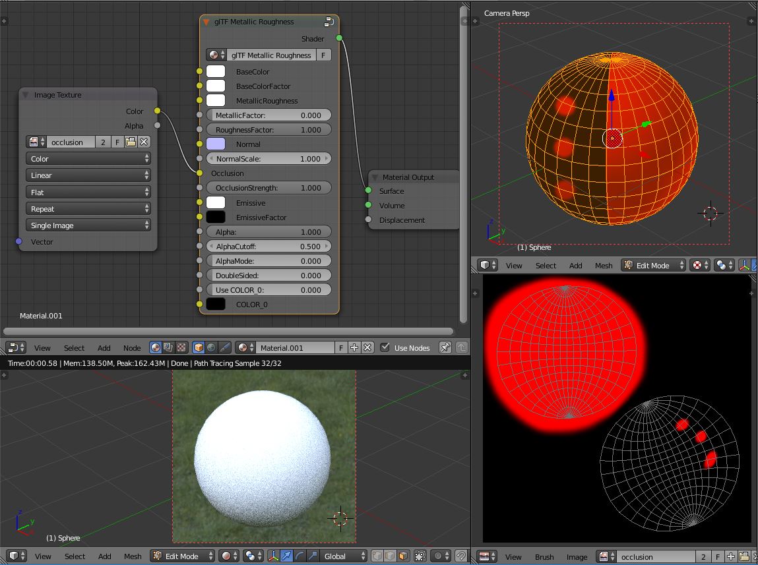Enable the scale manipulator icon
The image size is (758, 565).
coord(311,556)
